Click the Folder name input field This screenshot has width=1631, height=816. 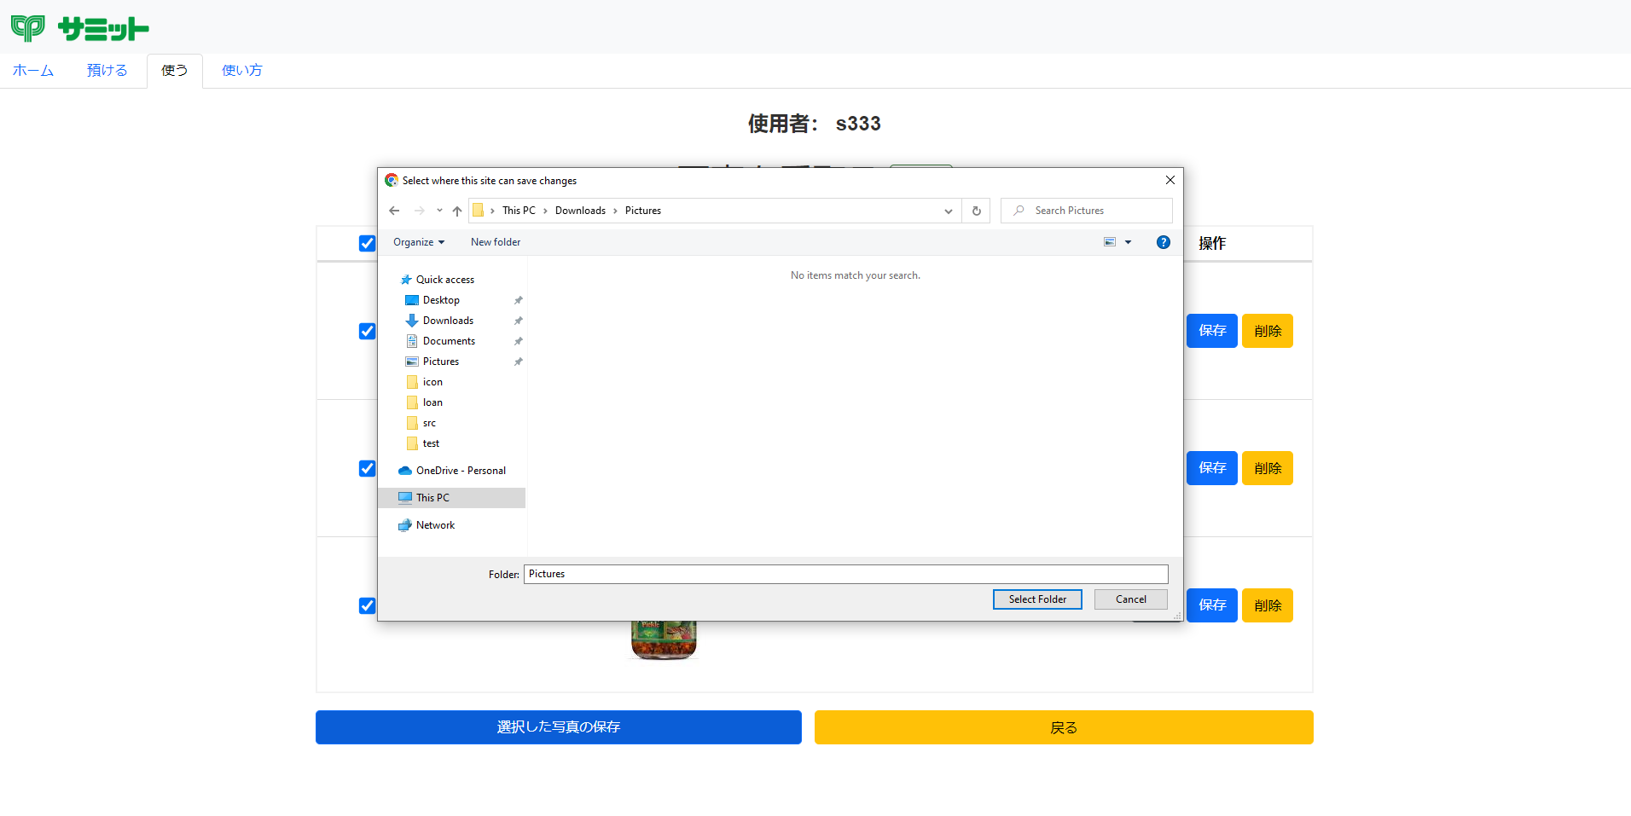click(845, 574)
